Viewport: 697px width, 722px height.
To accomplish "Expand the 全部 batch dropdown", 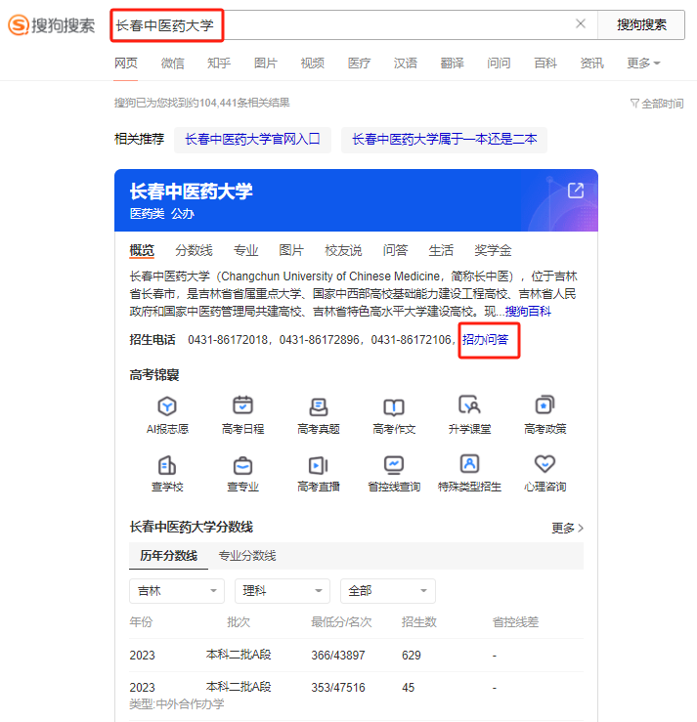I will (387, 591).
